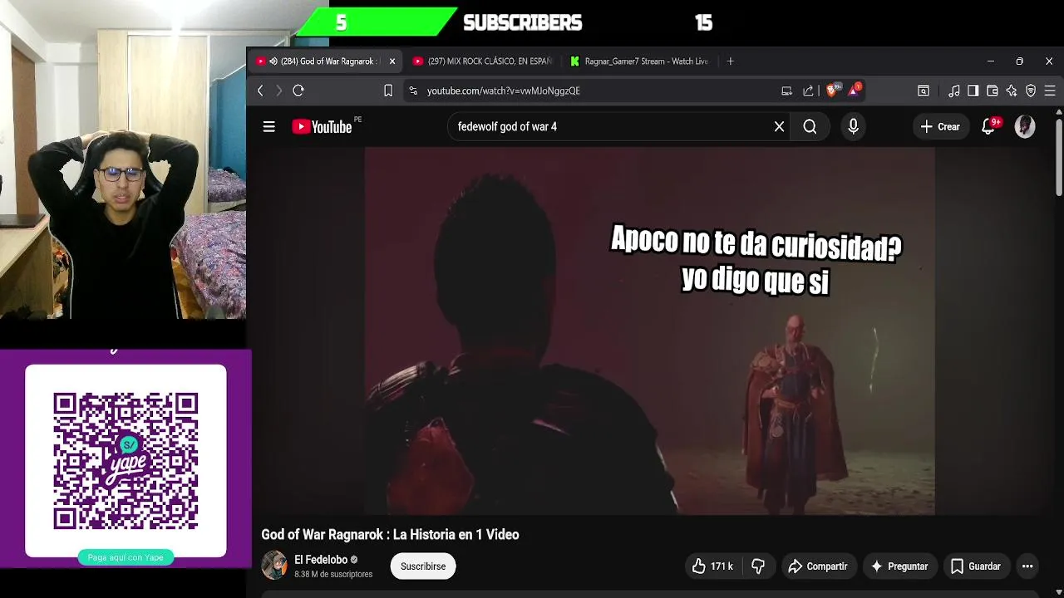
Task: Open the Brave Wallet icon
Action: click(993, 91)
